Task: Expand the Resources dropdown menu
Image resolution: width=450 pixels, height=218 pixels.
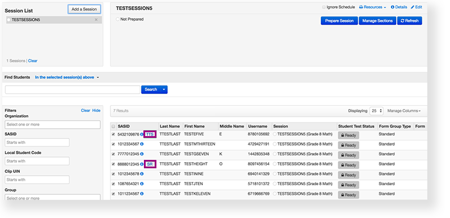Action: (x=372, y=7)
